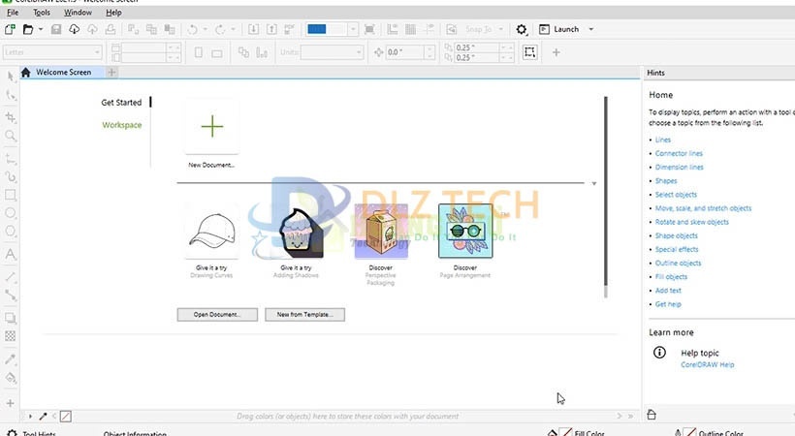795x436 pixels.
Task: Open the dropdown arrow beside Open icon
Action: (x=40, y=30)
